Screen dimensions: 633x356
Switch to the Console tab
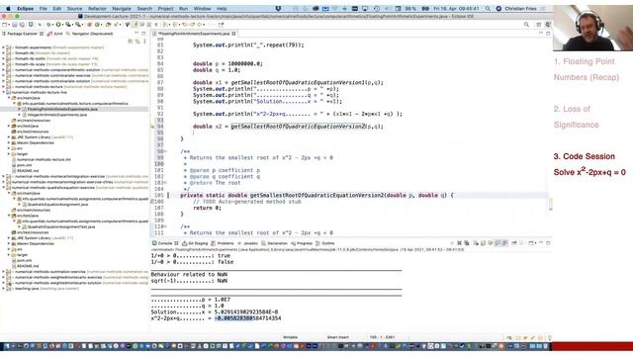pyautogui.click(x=165, y=243)
